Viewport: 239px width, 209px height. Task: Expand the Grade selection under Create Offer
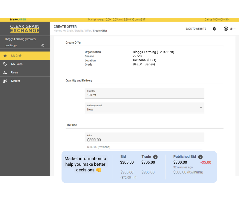144,64
